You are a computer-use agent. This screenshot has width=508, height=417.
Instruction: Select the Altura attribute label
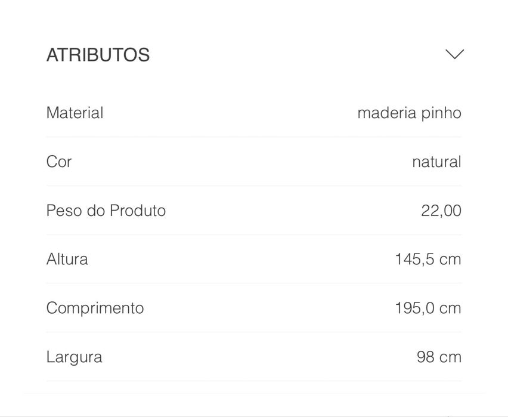coord(67,260)
